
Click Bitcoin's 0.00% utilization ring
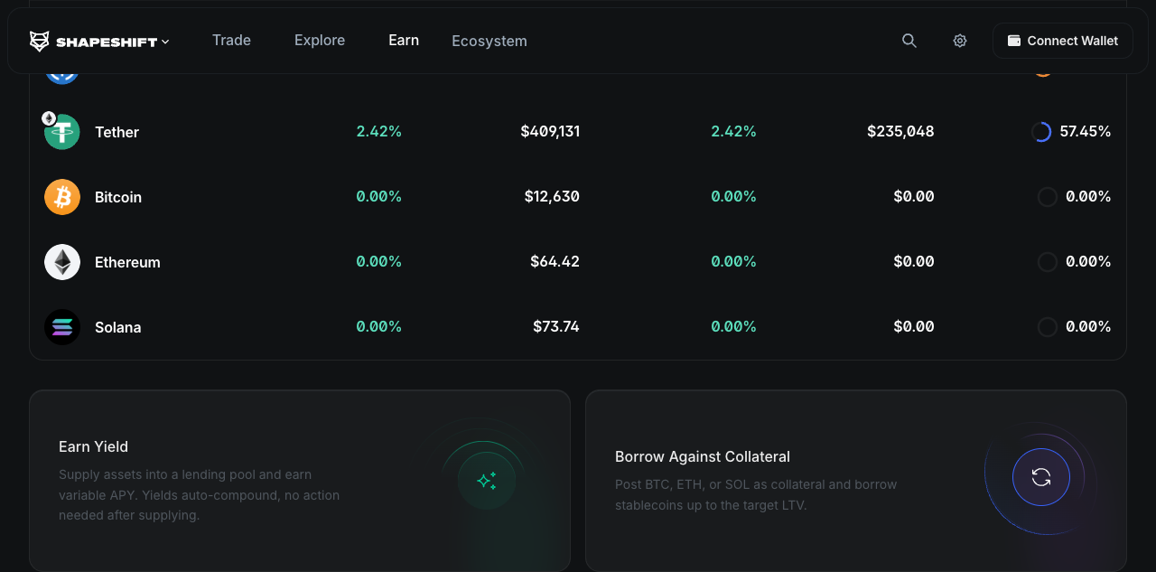1047,197
